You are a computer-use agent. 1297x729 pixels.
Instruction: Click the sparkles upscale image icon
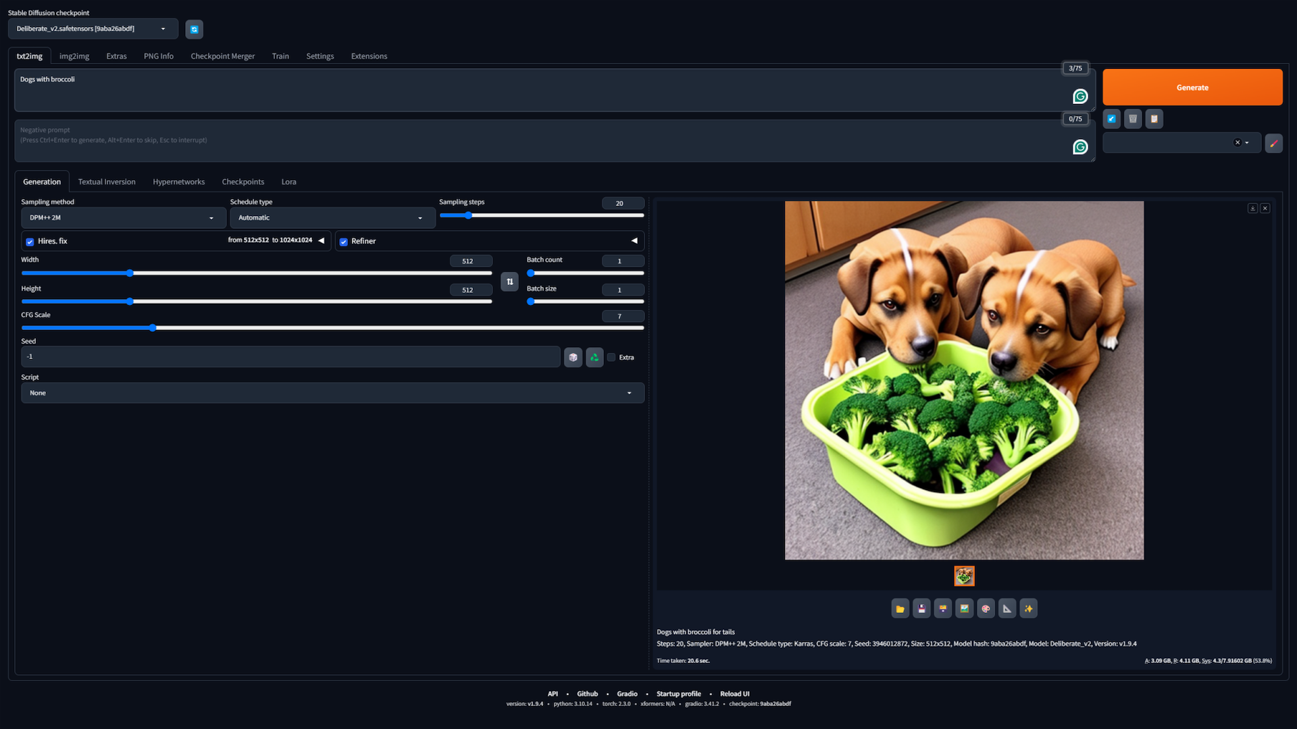[x=1028, y=609]
